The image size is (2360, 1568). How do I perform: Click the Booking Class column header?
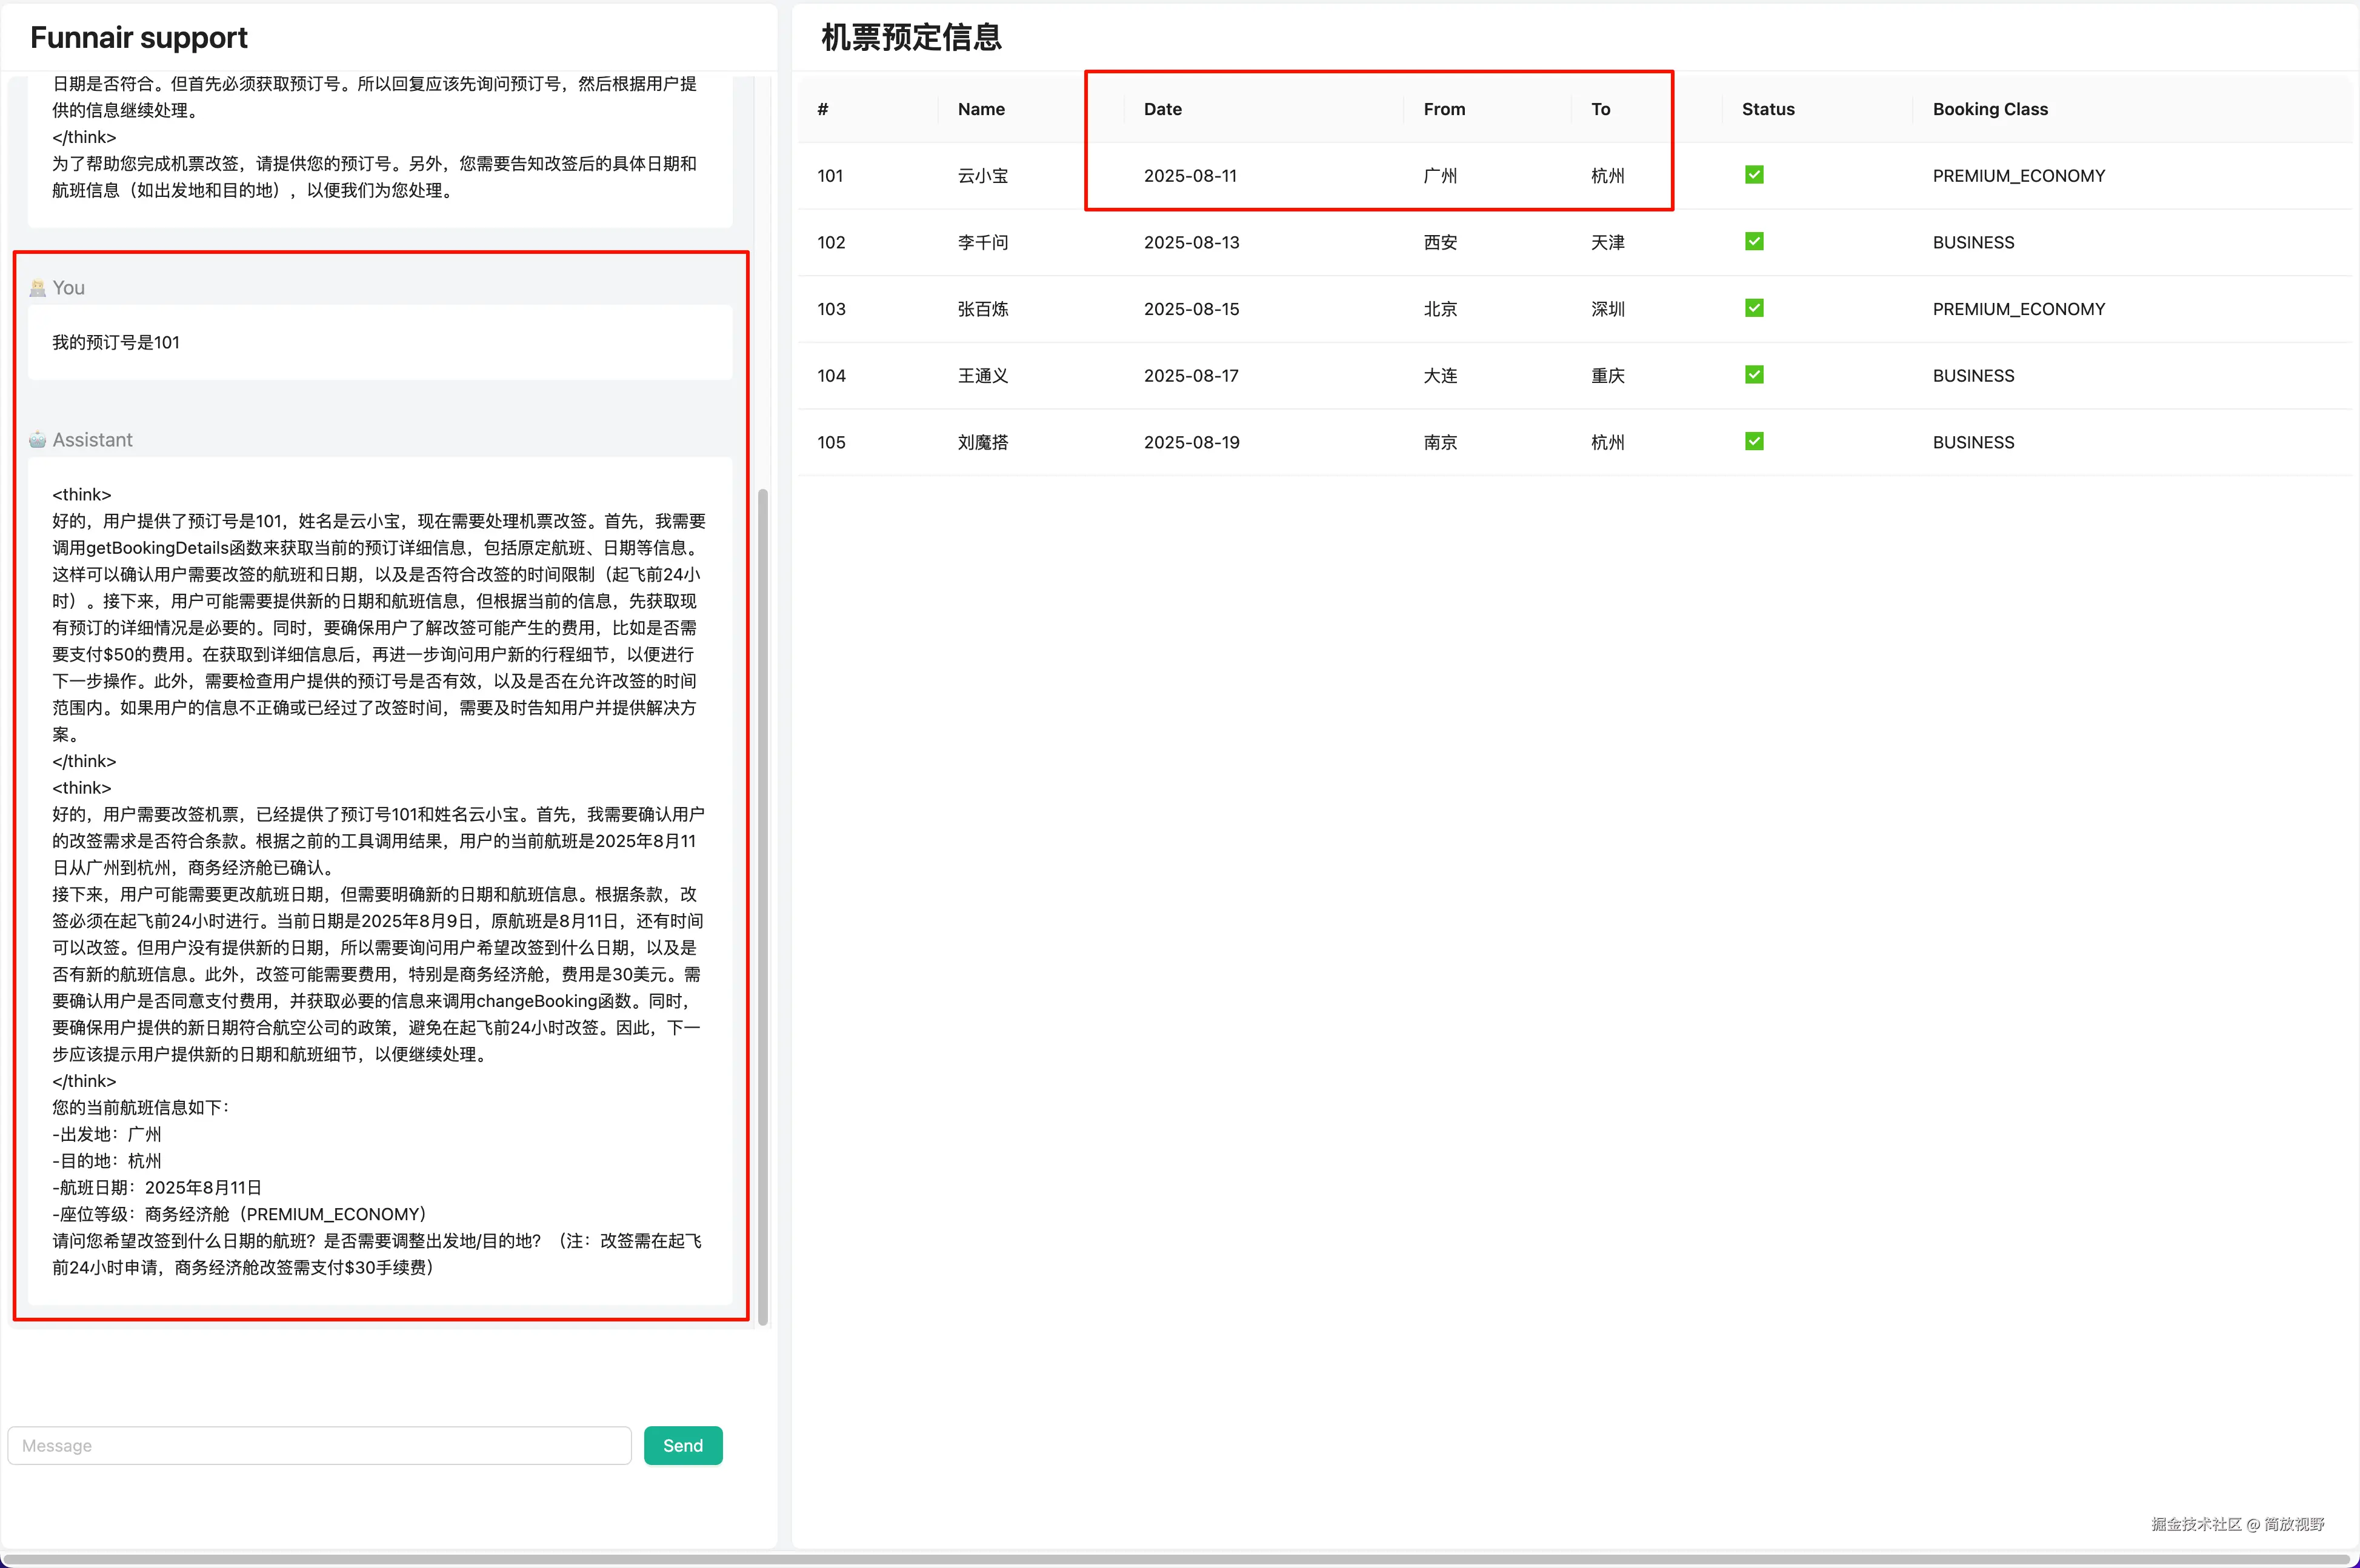pyautogui.click(x=1989, y=109)
